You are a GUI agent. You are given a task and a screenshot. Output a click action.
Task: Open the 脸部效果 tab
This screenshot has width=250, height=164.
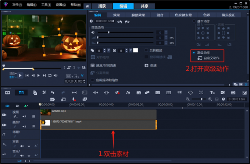138,15
